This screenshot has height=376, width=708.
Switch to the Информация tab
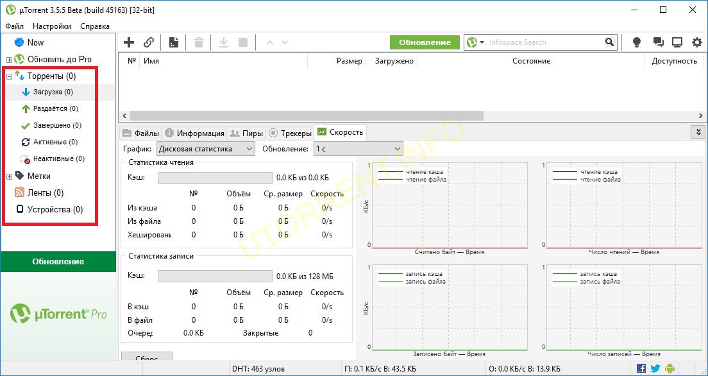[x=194, y=133]
